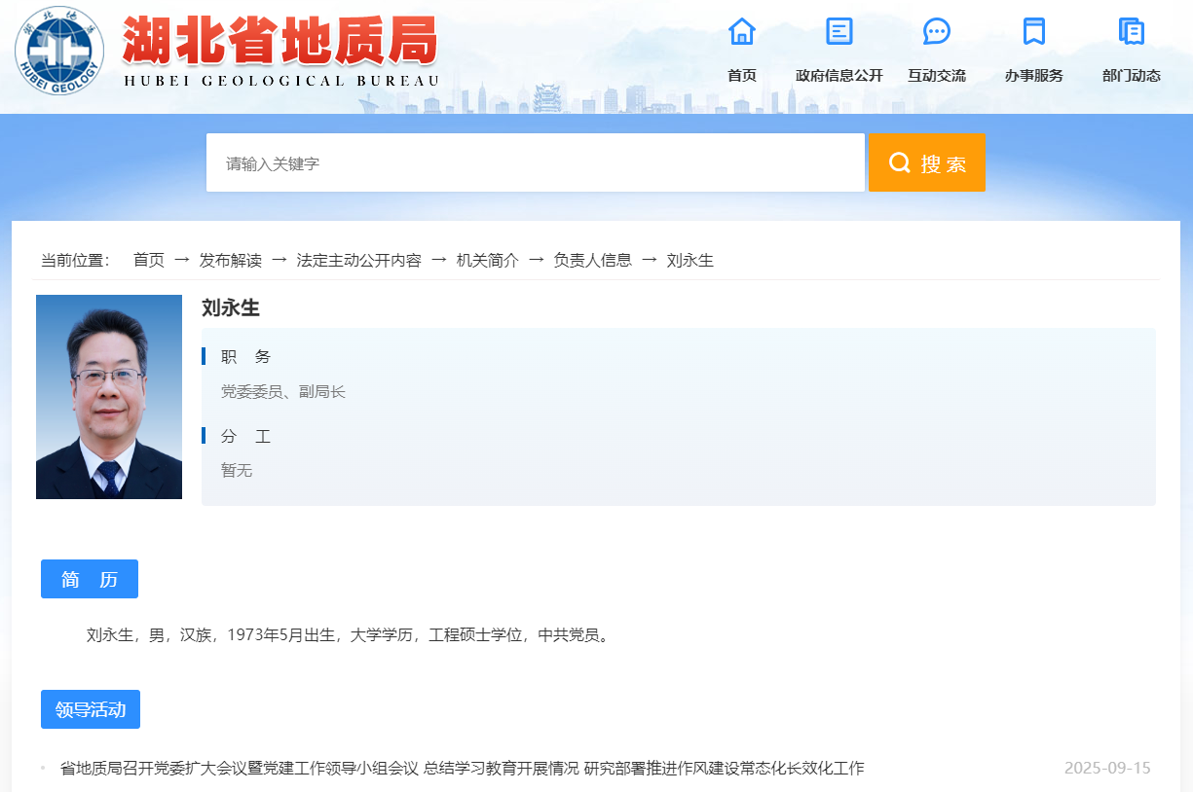Open the news item 省地质局召开党委扩大会议

463,768
